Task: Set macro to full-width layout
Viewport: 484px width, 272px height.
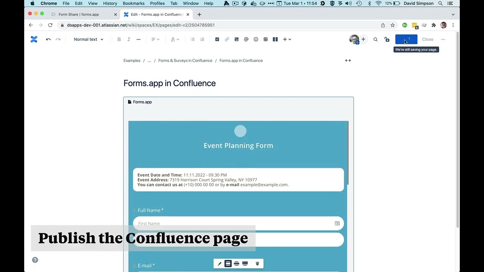Action: click(245, 264)
